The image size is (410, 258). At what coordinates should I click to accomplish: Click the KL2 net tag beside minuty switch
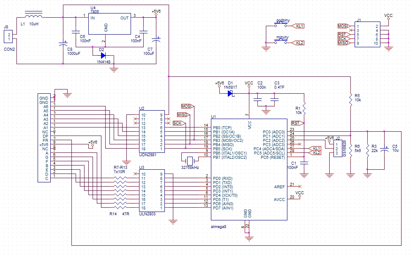coord(298,43)
